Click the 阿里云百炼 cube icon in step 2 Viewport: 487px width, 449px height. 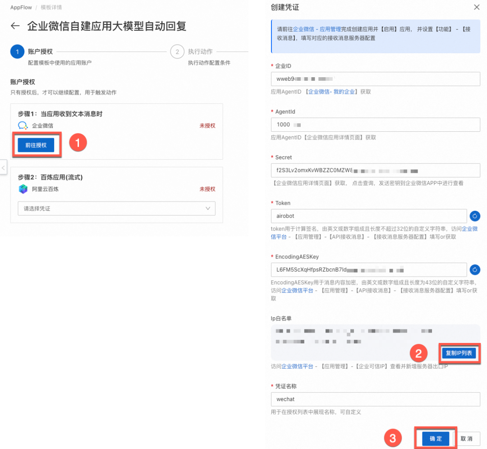[x=23, y=189]
